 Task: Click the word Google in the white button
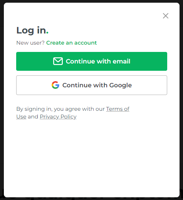pos(121,85)
